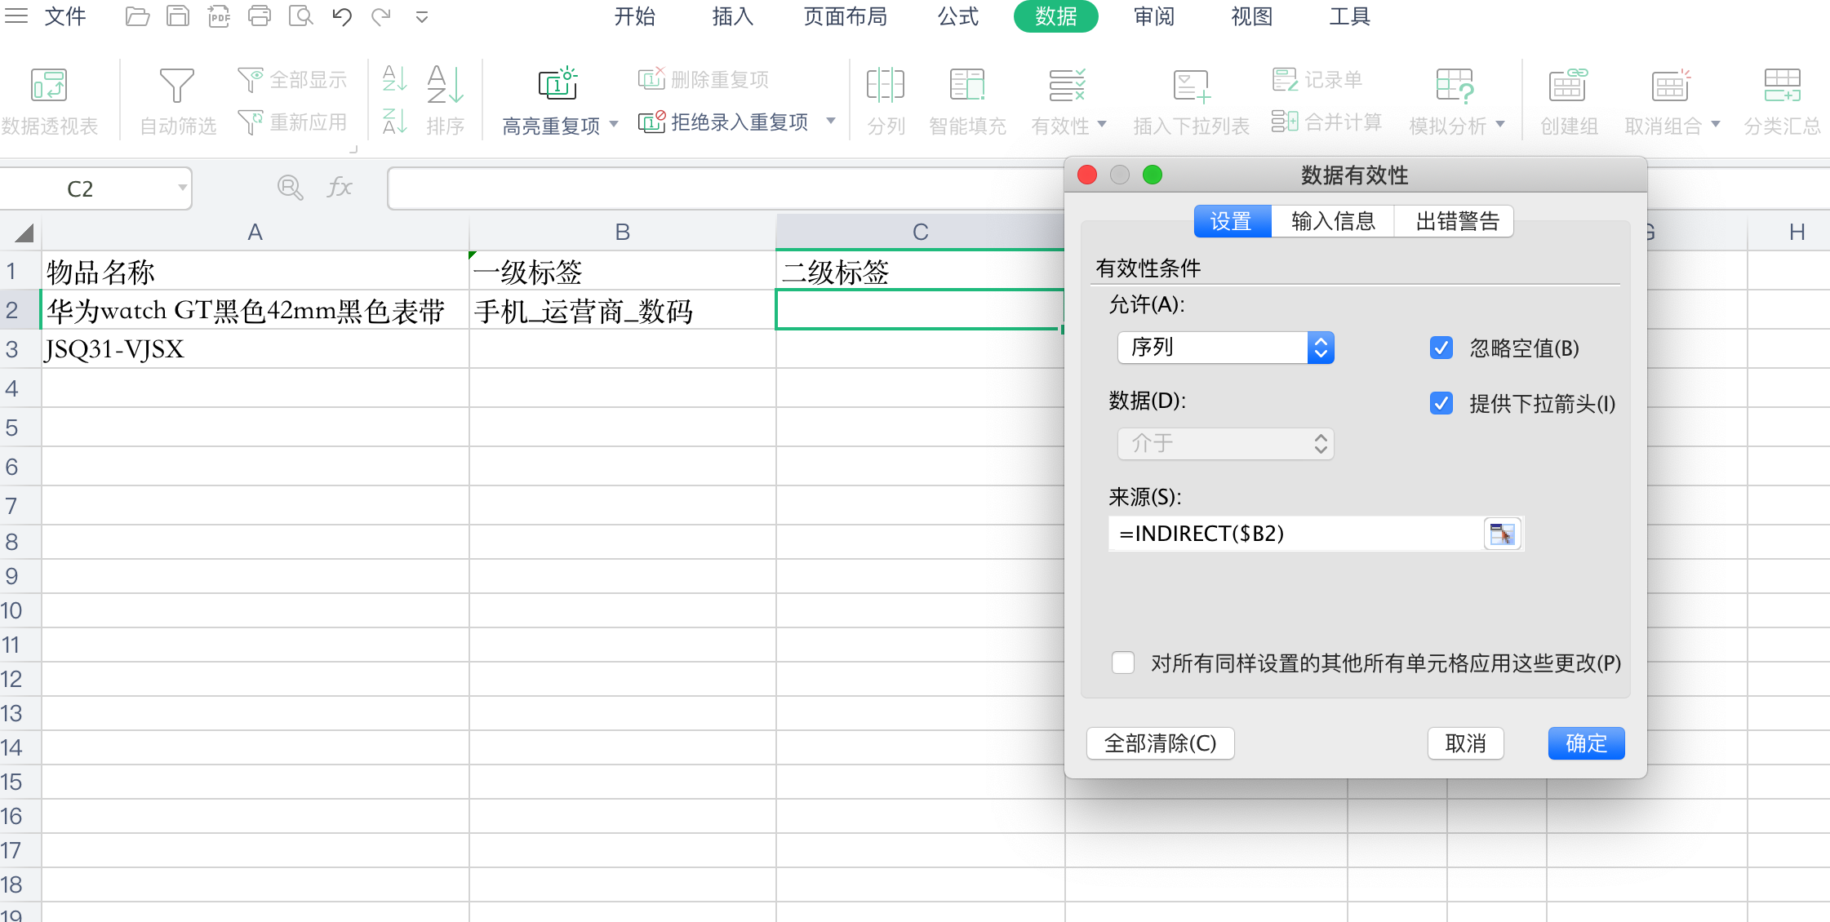
Task: Click Create Group (创建组) icon
Action: click(1568, 85)
